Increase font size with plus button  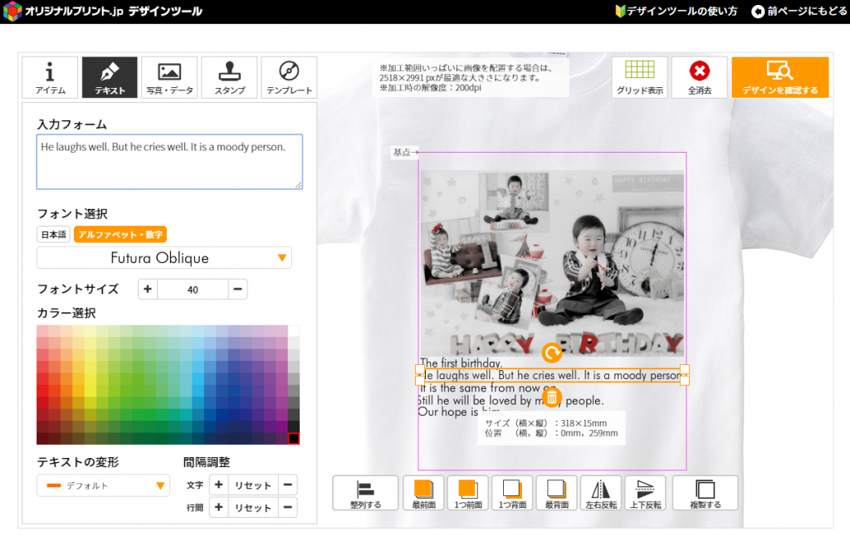[148, 290]
